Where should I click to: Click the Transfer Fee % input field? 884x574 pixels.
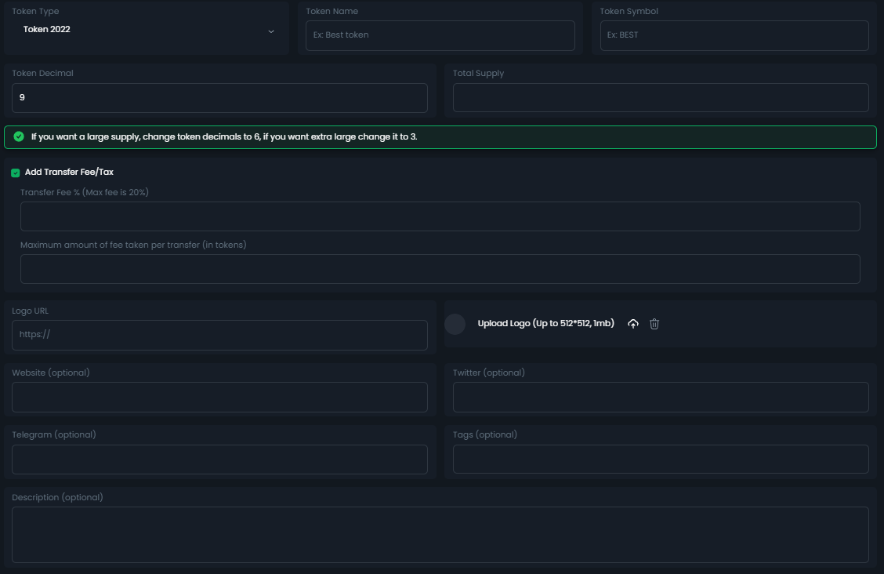(x=440, y=216)
